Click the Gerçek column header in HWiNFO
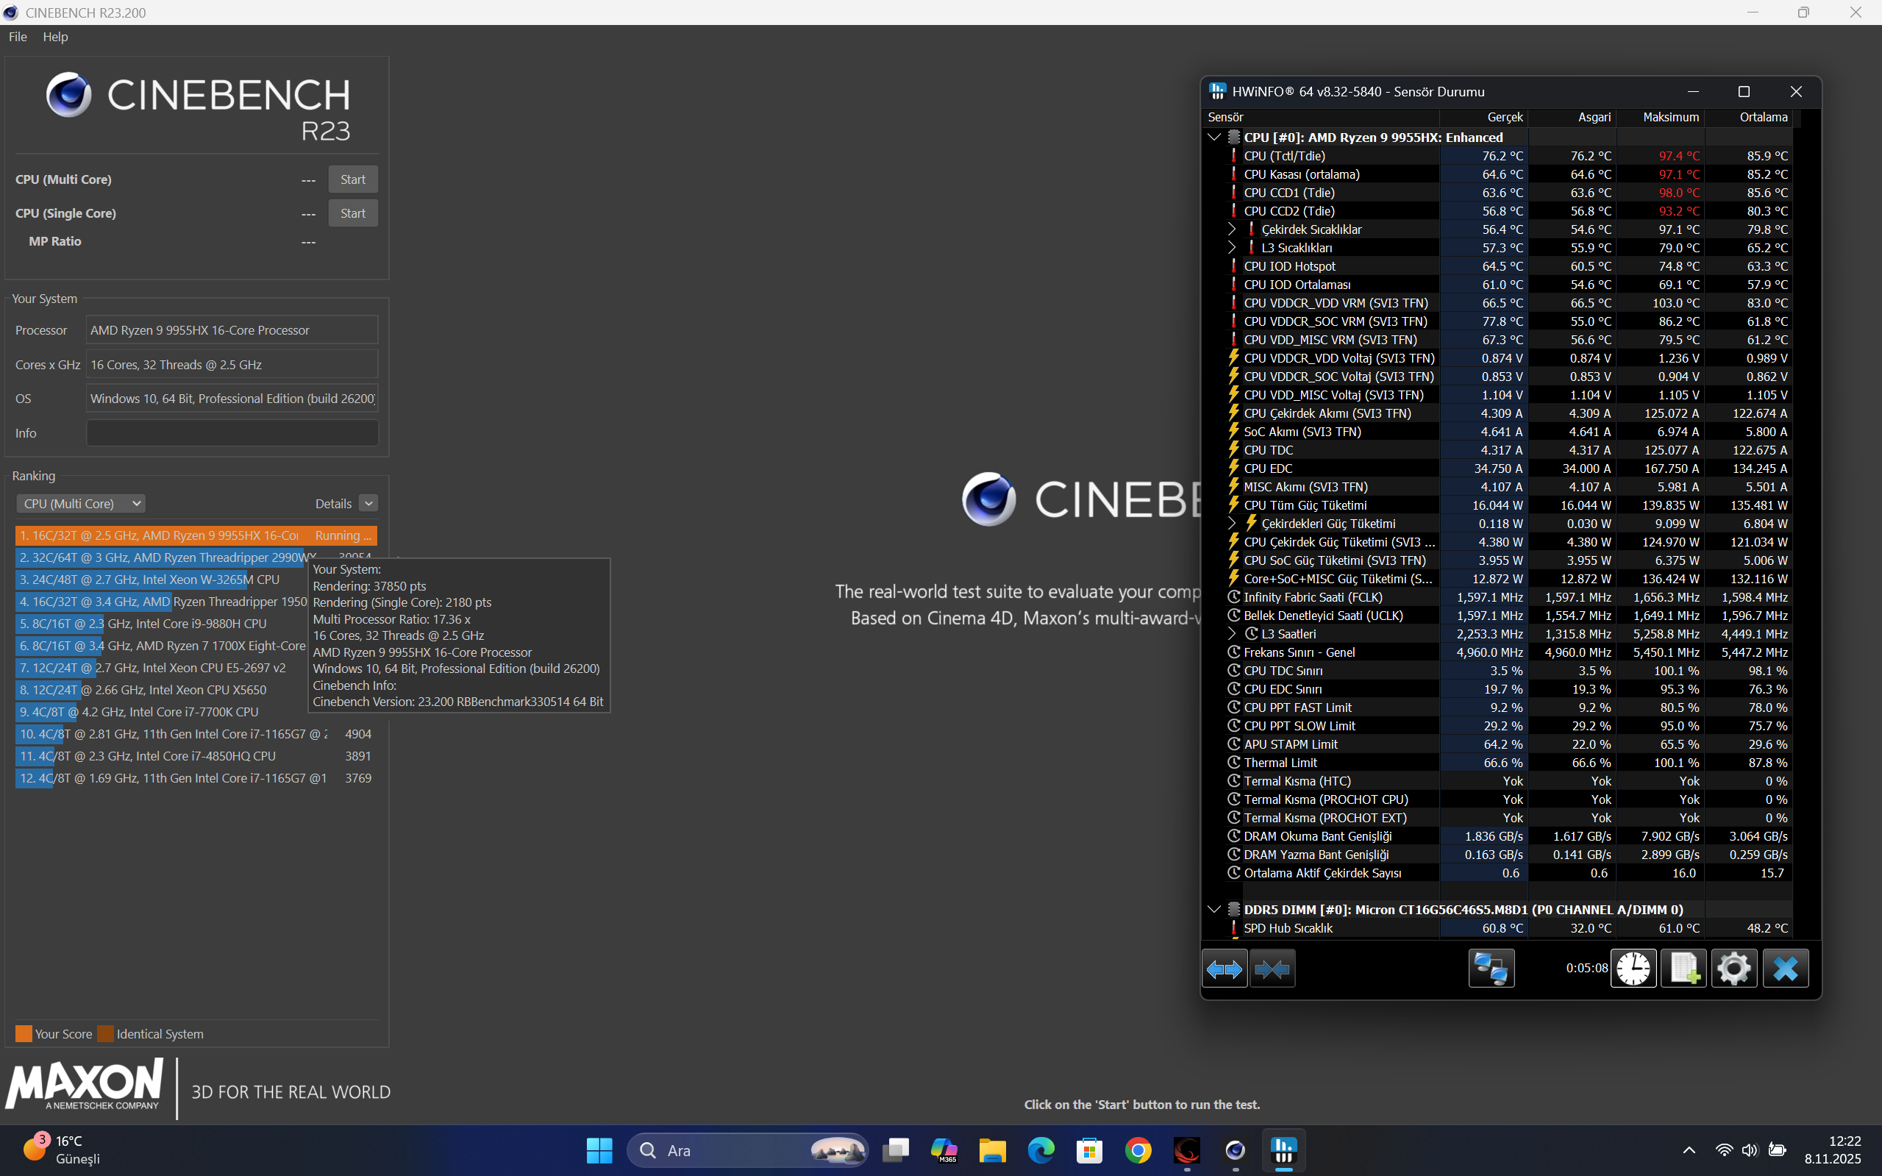The height and width of the screenshot is (1176, 1882). pyautogui.click(x=1485, y=118)
